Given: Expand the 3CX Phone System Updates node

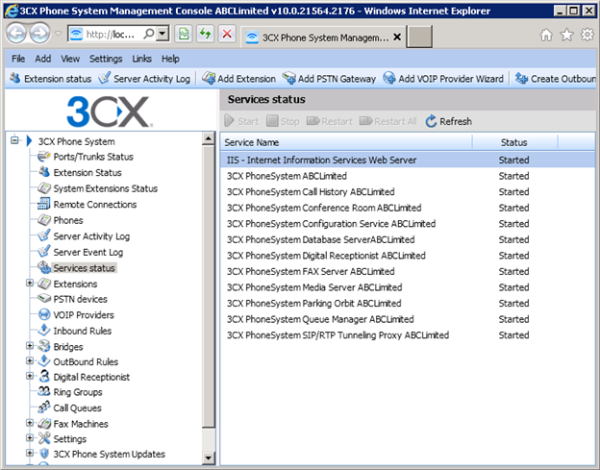Looking at the screenshot, I should (30, 453).
